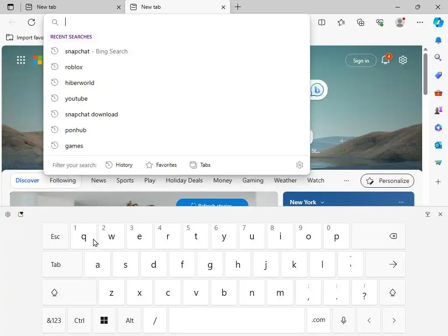This screenshot has width=448, height=336.
Task: Click the browser Refresh icon
Action: tap(31, 22)
